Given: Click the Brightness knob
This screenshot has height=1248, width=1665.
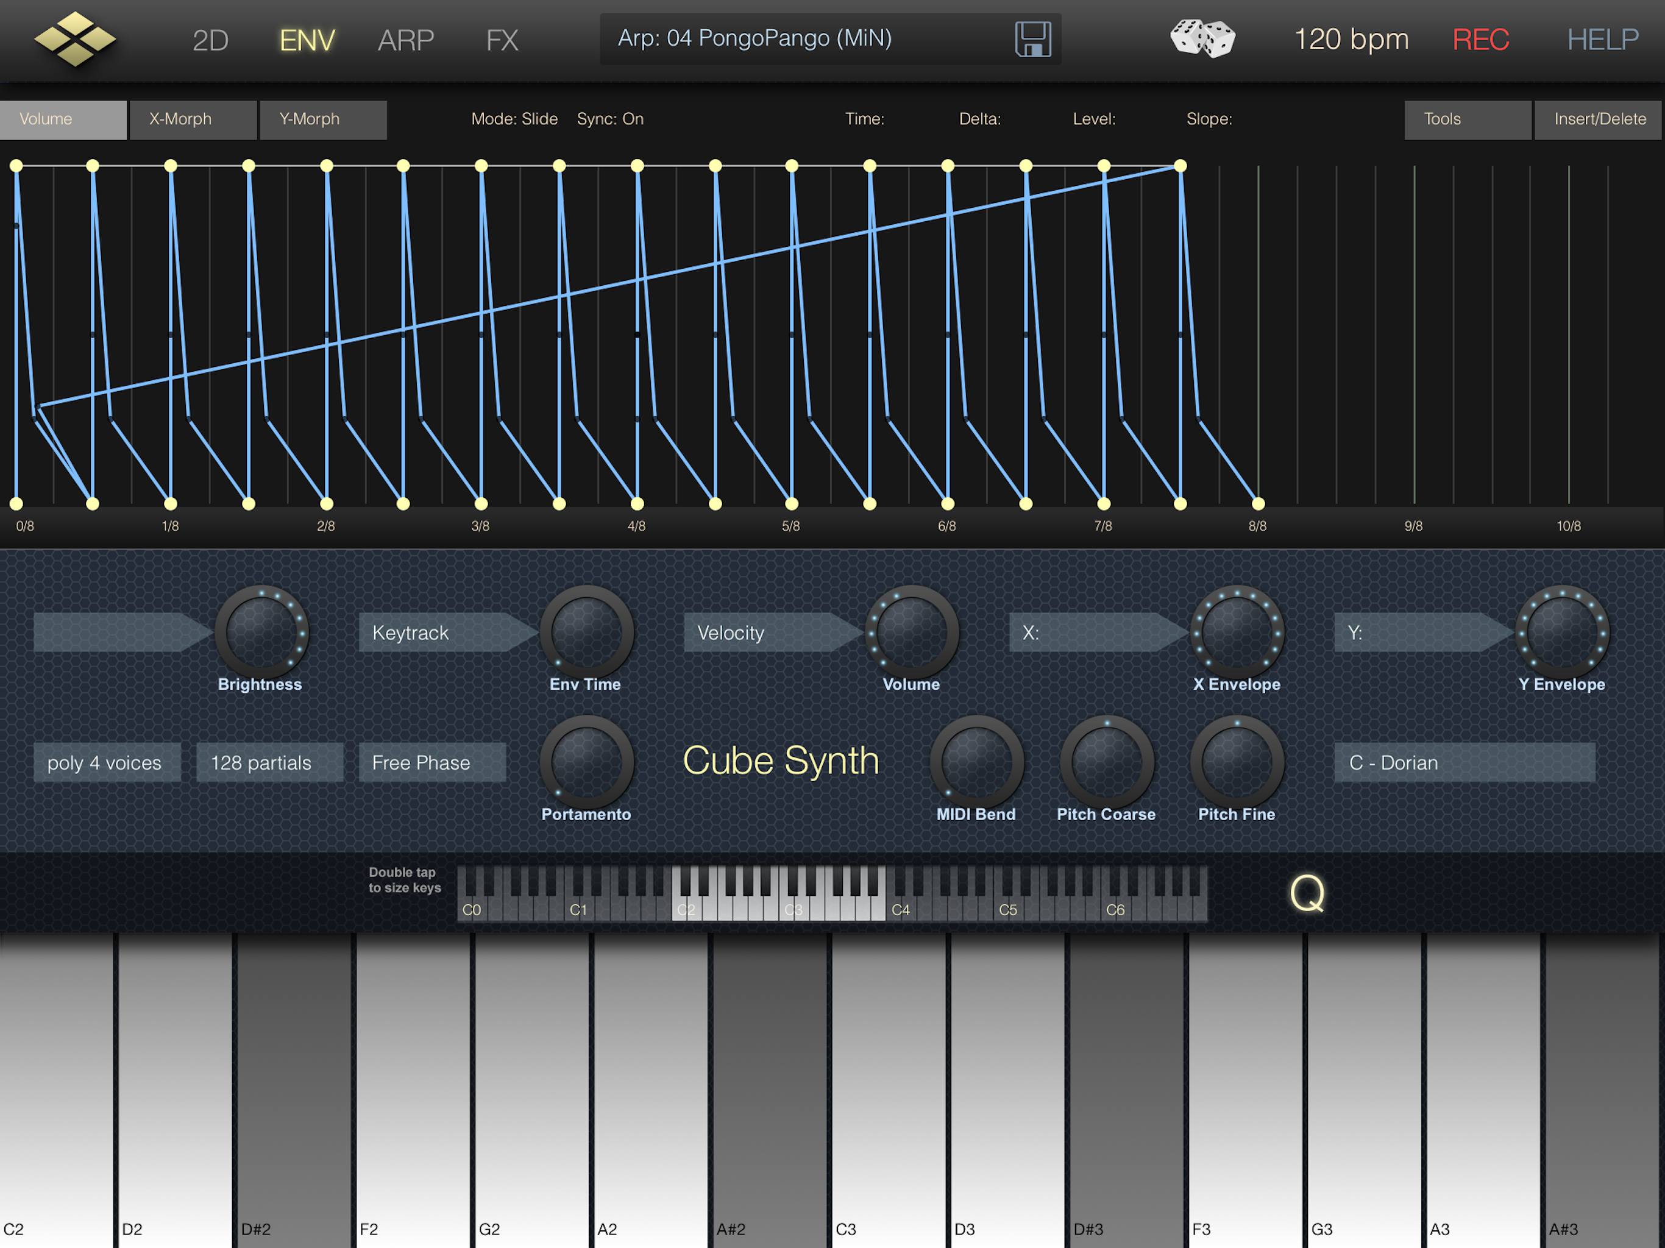Looking at the screenshot, I should (261, 633).
